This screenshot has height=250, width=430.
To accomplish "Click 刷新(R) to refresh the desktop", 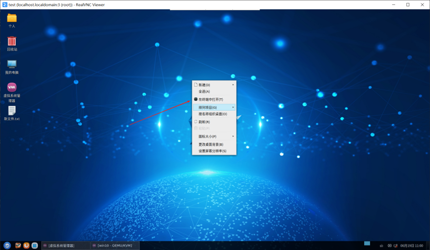I will 204,122.
